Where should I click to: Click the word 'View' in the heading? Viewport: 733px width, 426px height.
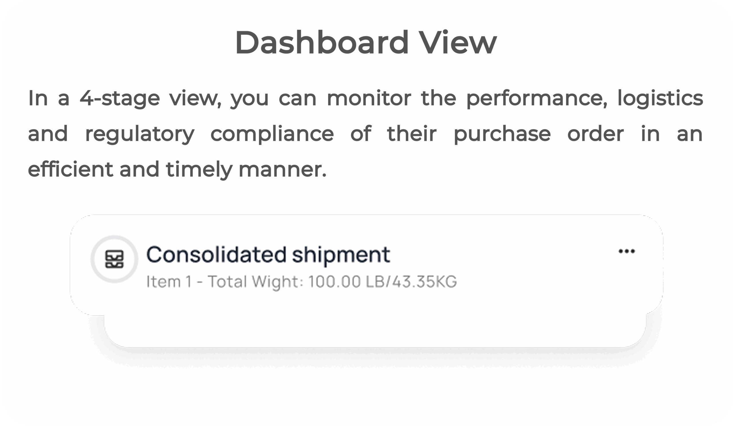(457, 42)
